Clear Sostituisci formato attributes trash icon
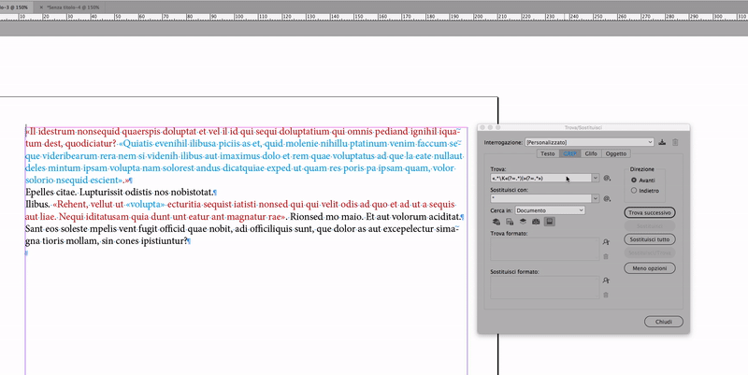Screen dimensions: 748x375 [x=606, y=295]
